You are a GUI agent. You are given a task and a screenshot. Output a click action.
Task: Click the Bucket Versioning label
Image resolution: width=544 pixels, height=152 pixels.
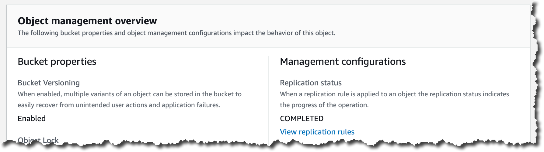pos(49,83)
